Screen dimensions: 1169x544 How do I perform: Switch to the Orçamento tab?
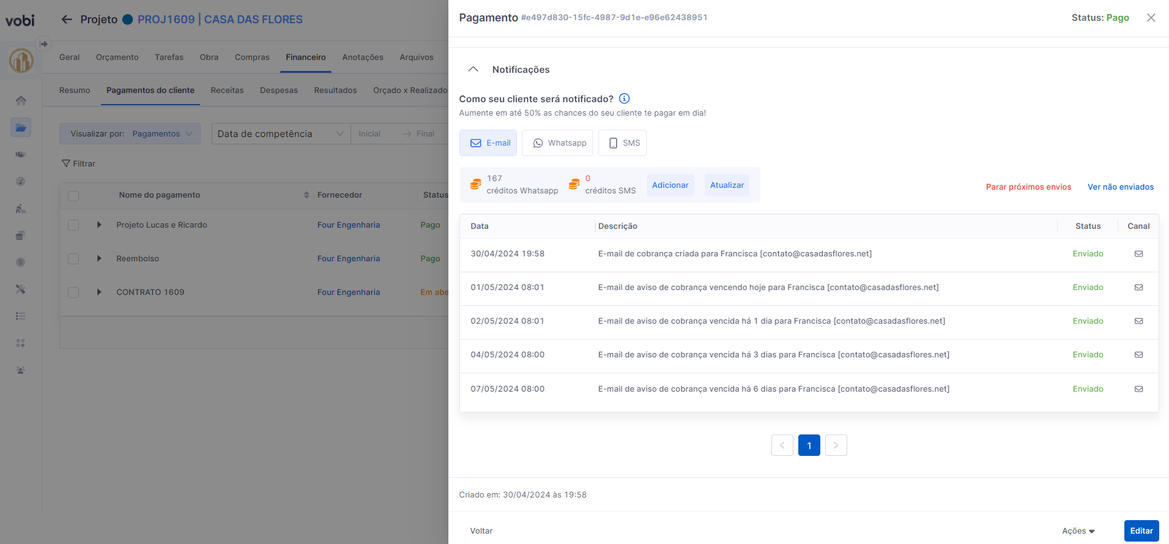(x=117, y=58)
